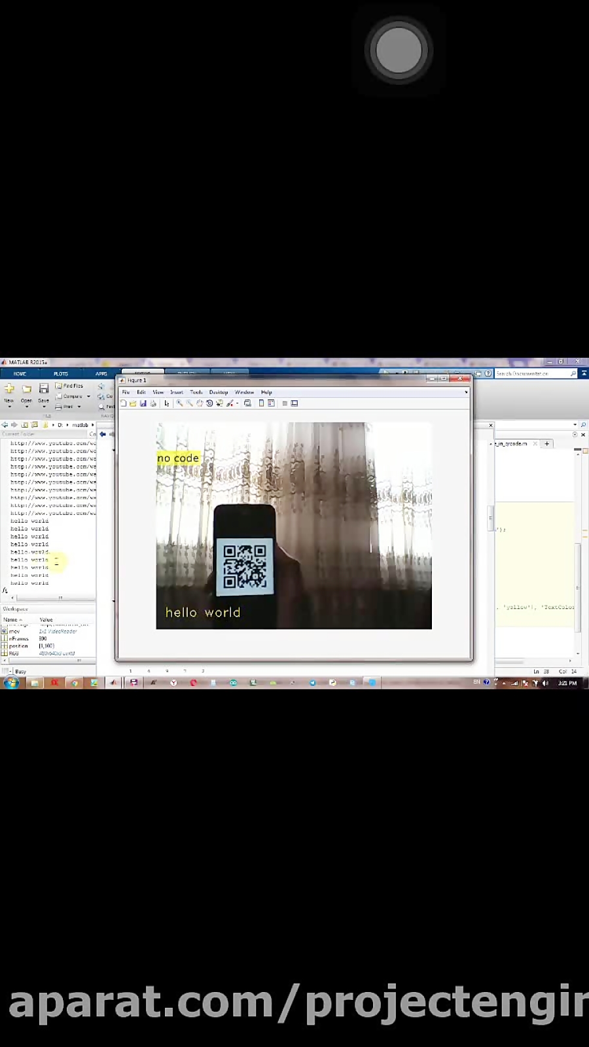Click the Browse for folder icon
The width and height of the screenshot is (589, 1047).
pos(35,425)
